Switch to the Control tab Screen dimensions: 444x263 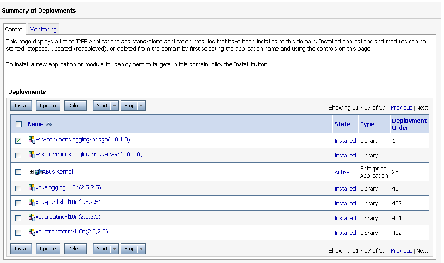point(14,29)
